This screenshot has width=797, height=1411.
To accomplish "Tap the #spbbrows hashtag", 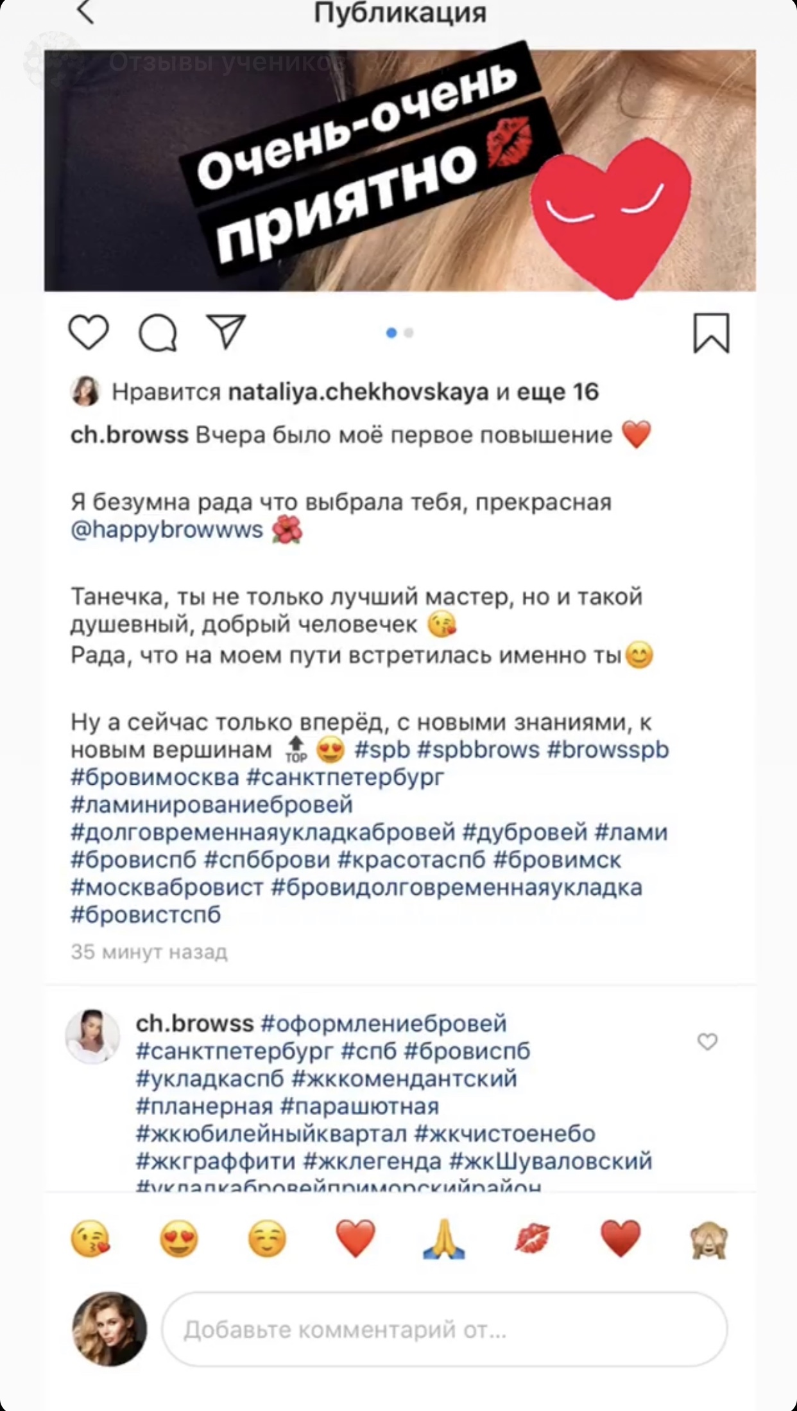I will 478,749.
